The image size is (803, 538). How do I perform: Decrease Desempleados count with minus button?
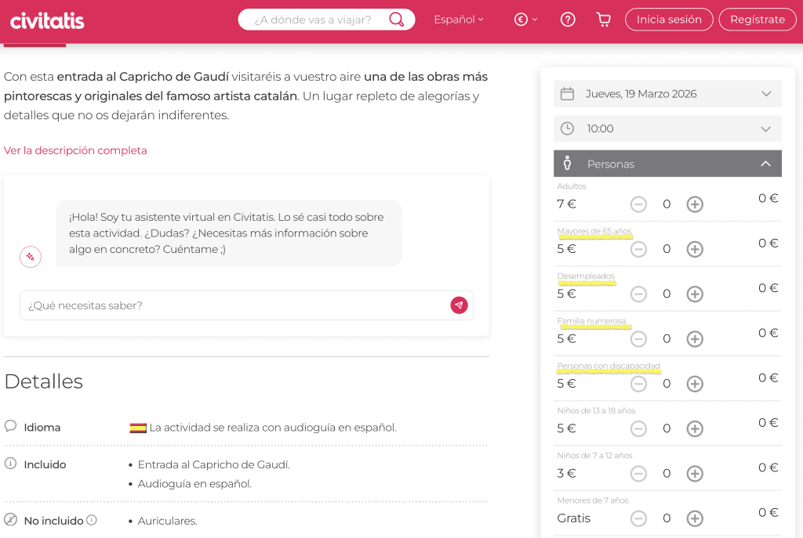click(638, 294)
